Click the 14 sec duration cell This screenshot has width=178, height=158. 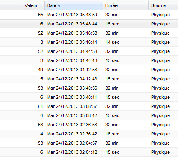pyautogui.click(x=113, y=42)
